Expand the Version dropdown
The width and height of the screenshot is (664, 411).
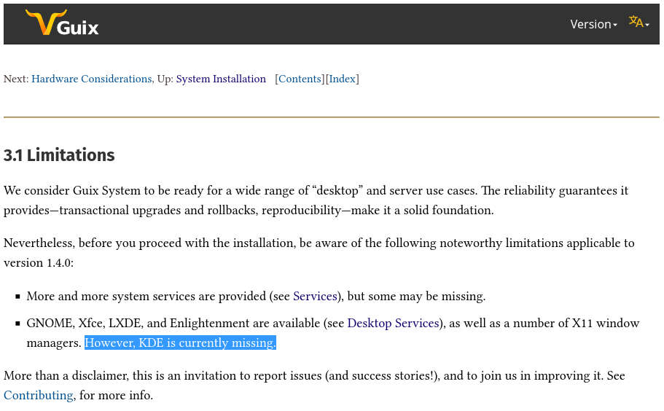[593, 25]
